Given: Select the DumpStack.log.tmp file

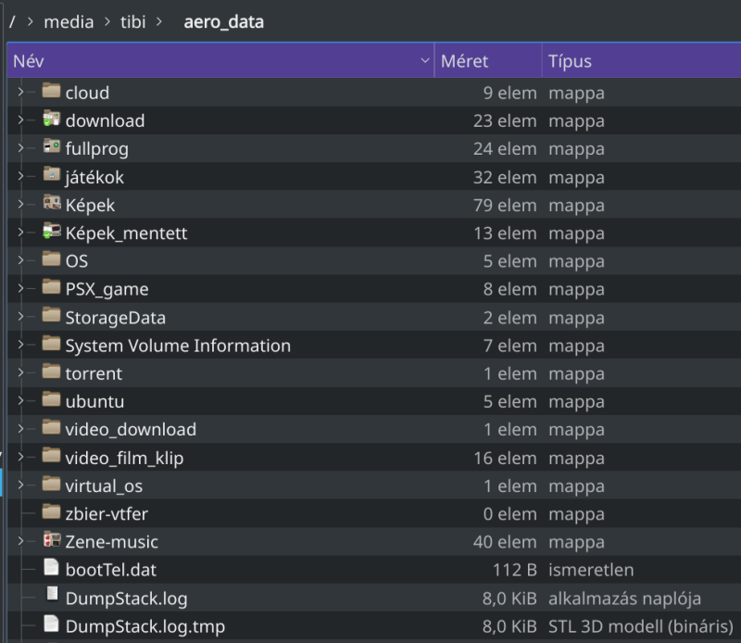Looking at the screenshot, I should 374,626.
